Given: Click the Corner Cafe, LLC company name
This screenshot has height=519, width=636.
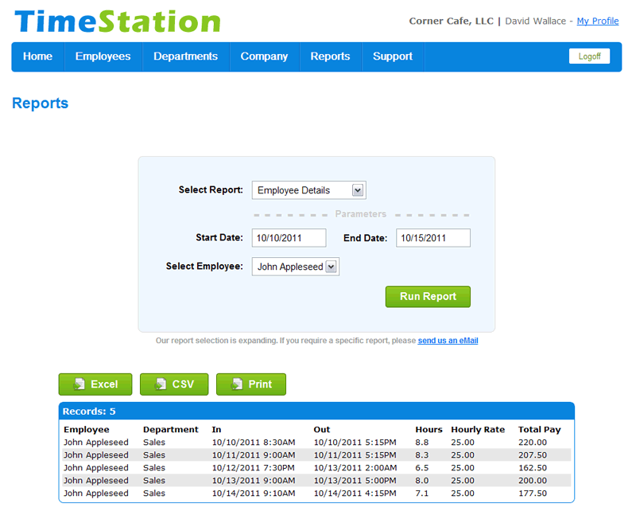Looking at the screenshot, I should click(x=451, y=21).
